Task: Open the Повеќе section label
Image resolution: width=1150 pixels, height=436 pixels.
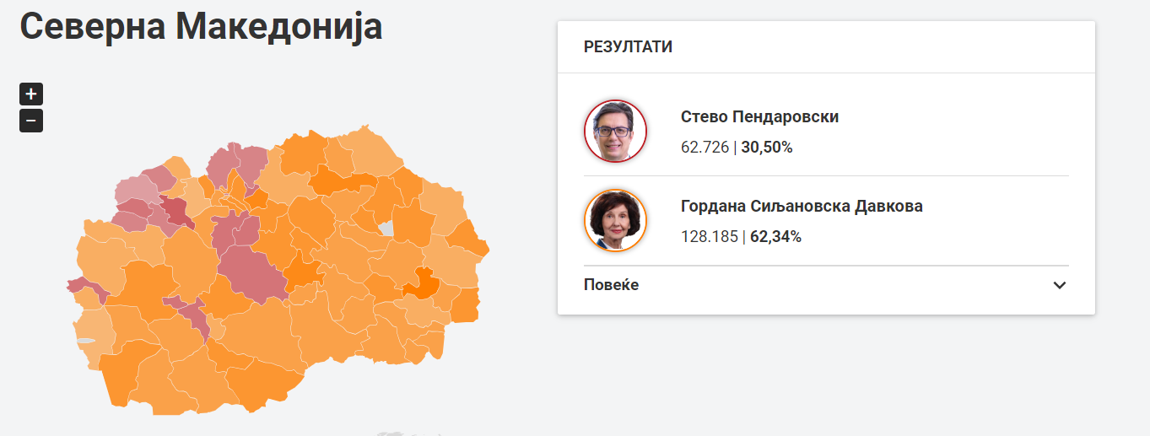Action: [x=611, y=285]
